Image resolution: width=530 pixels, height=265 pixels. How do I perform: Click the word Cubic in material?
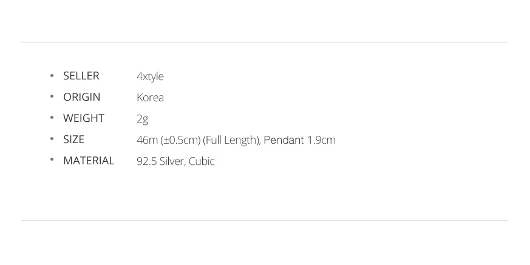(202, 161)
